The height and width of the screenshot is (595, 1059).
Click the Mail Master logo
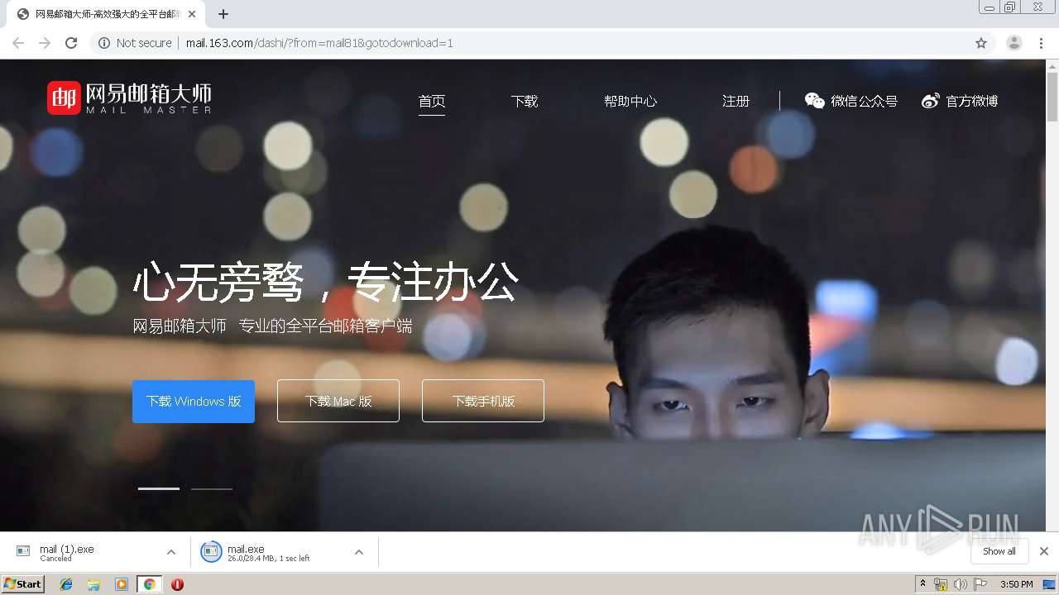tap(129, 98)
